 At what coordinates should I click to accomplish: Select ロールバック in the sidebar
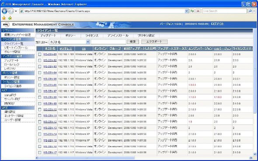pos(12,65)
